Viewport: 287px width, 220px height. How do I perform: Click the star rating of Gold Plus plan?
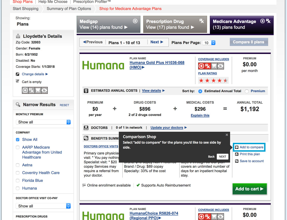click(213, 81)
